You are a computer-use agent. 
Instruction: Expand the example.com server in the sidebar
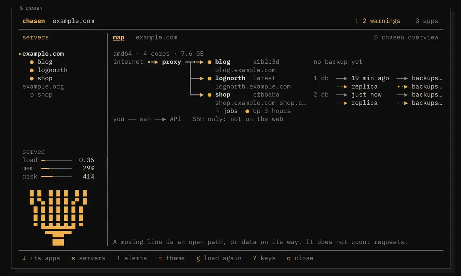click(x=43, y=54)
